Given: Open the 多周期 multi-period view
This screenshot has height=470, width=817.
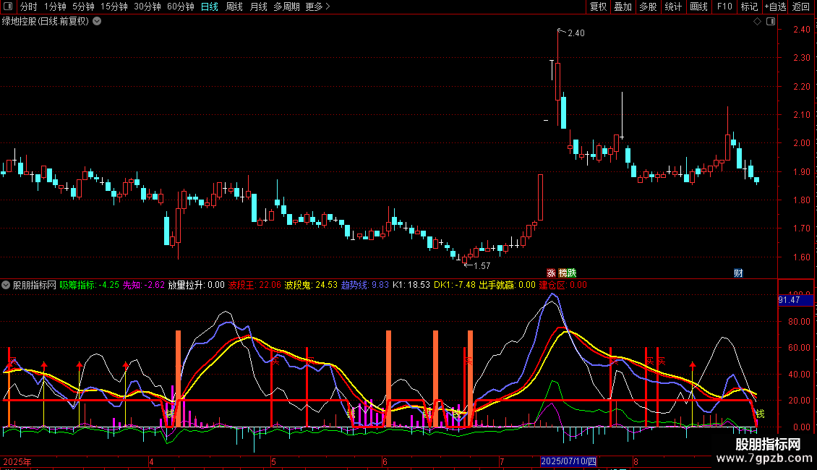Looking at the screenshot, I should pyautogui.click(x=286, y=7).
